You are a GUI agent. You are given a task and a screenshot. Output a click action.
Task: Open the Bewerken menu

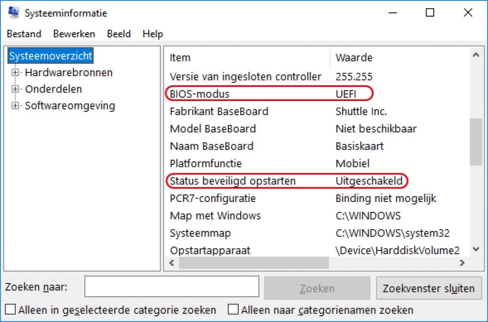coord(74,34)
